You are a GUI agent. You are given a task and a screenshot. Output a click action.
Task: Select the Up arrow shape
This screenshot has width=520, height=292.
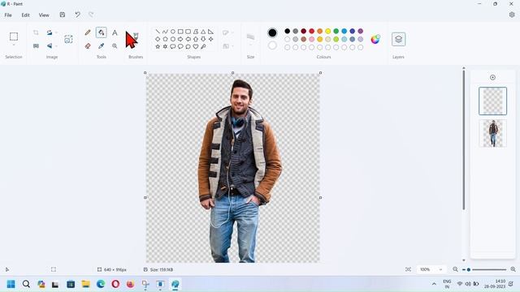pos(196,39)
